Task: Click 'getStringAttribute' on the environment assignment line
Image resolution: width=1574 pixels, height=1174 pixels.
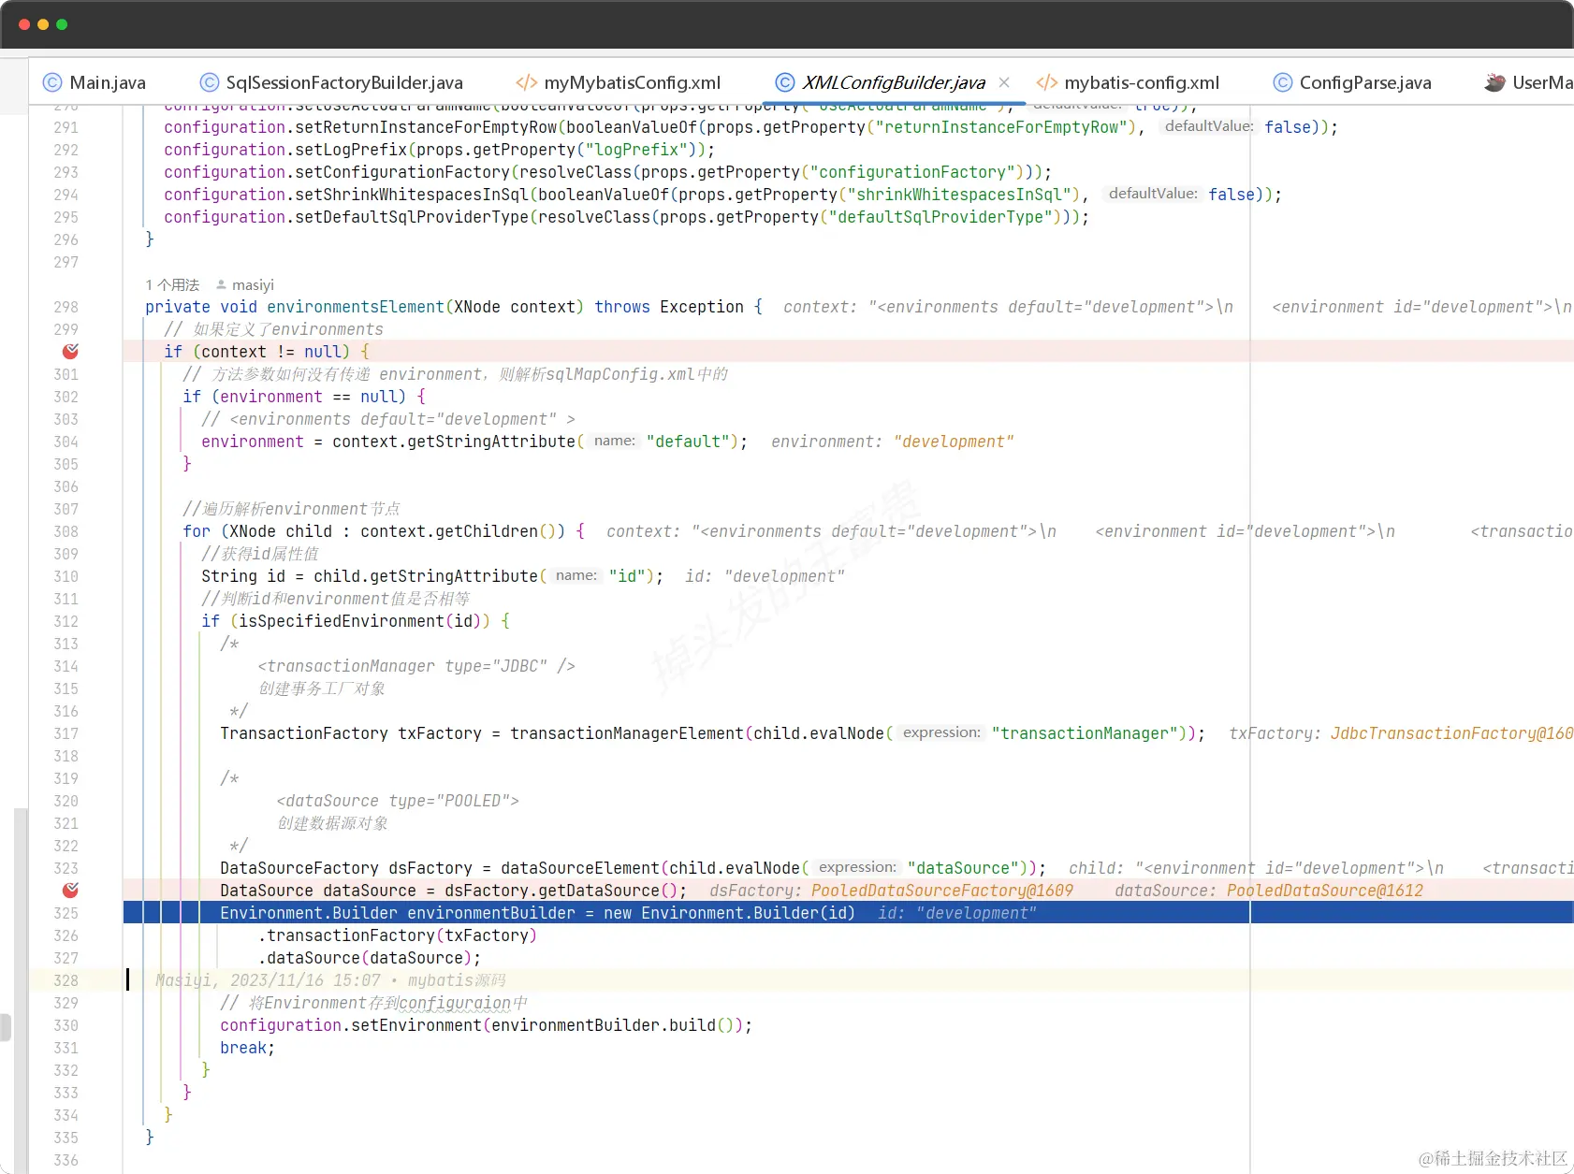Action: (x=491, y=442)
